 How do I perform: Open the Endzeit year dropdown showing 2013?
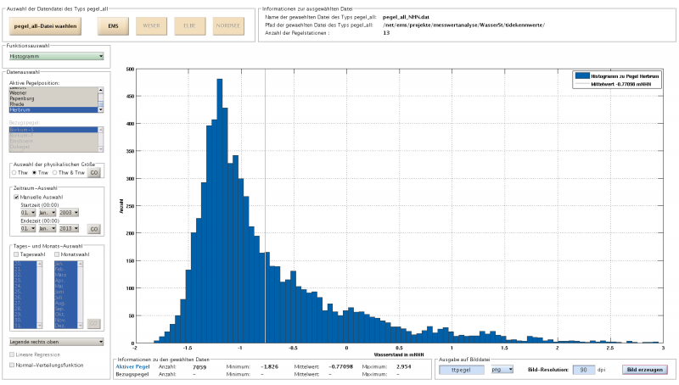pyautogui.click(x=69, y=229)
